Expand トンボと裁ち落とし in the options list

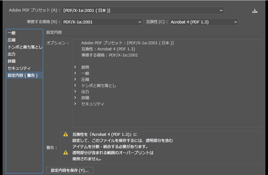(75, 85)
